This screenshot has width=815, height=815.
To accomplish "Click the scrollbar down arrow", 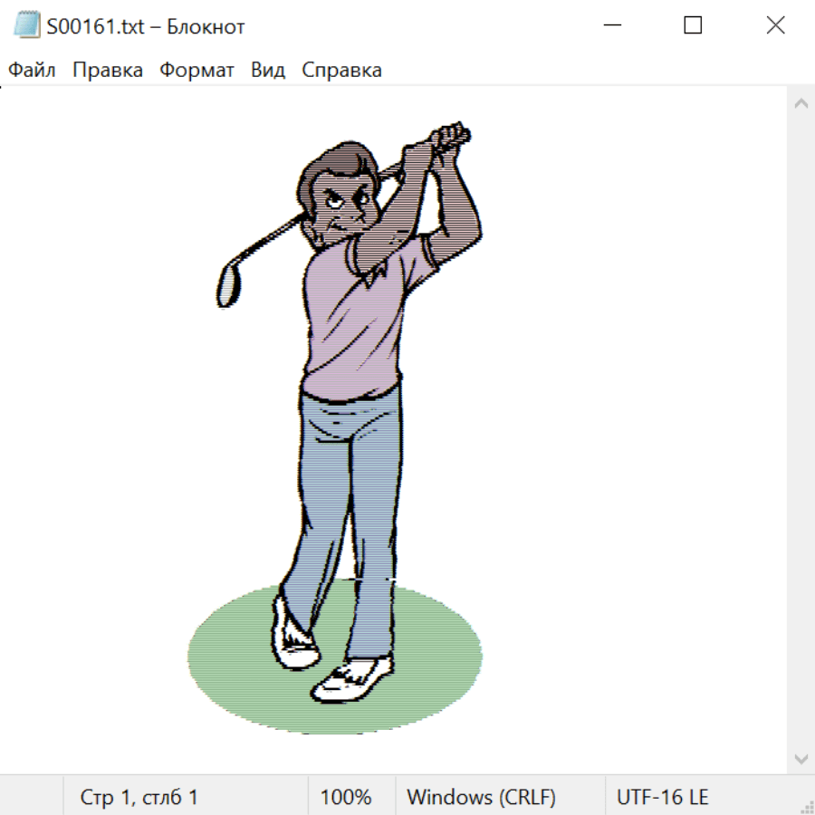I will click(x=801, y=757).
